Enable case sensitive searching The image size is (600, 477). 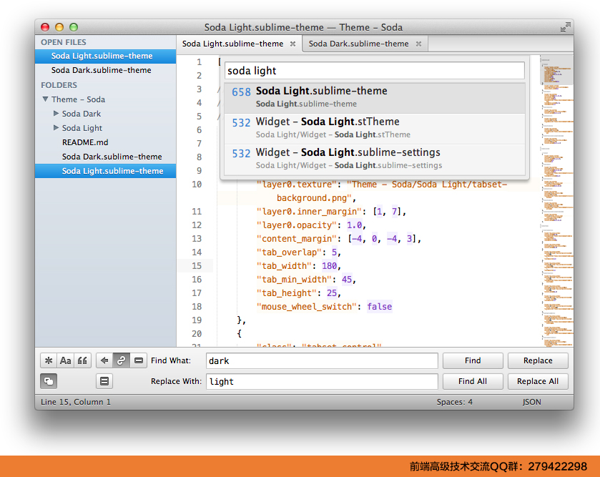(x=65, y=360)
